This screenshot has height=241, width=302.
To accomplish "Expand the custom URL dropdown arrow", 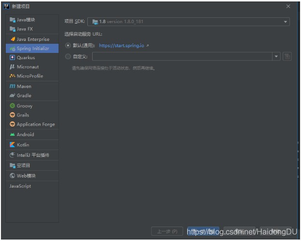I will [x=276, y=56].
